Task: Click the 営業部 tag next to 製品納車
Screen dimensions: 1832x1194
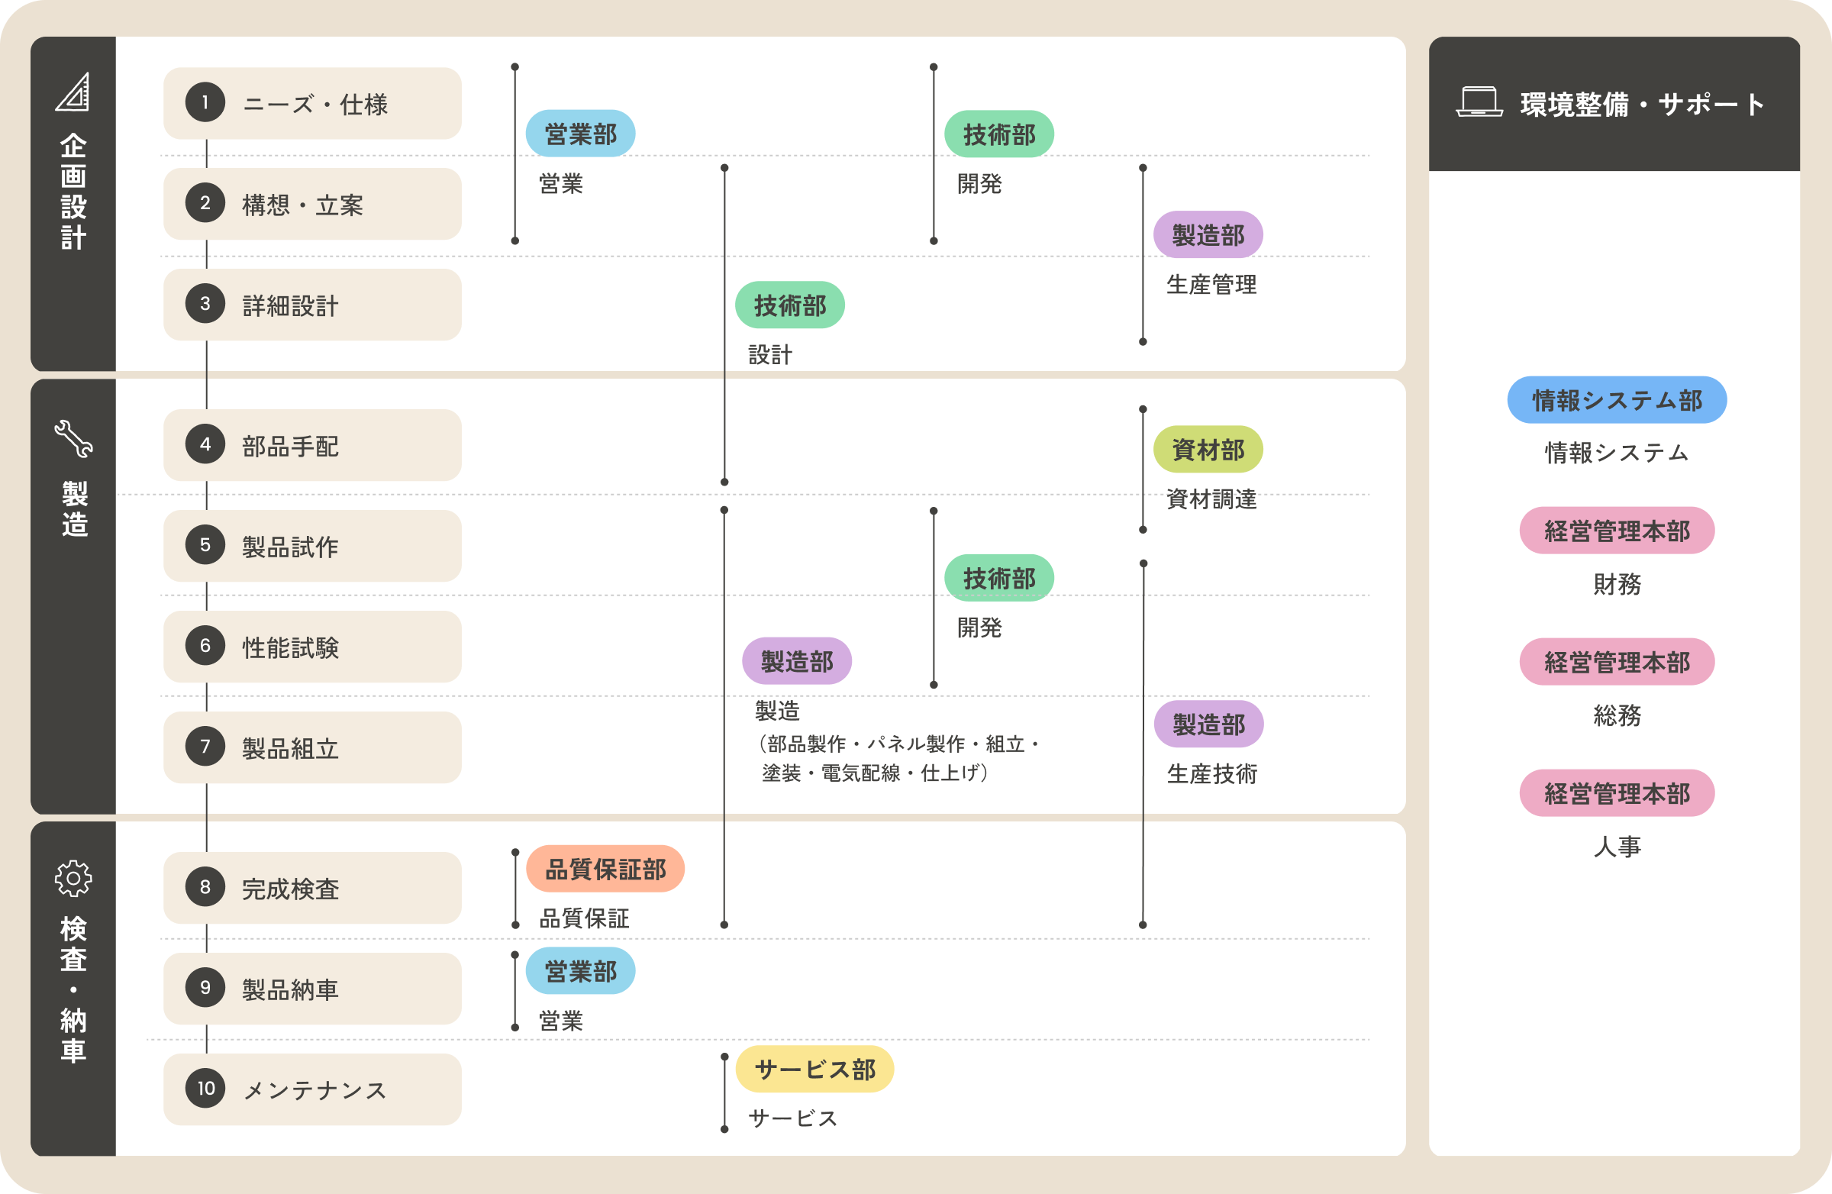Action: (580, 972)
